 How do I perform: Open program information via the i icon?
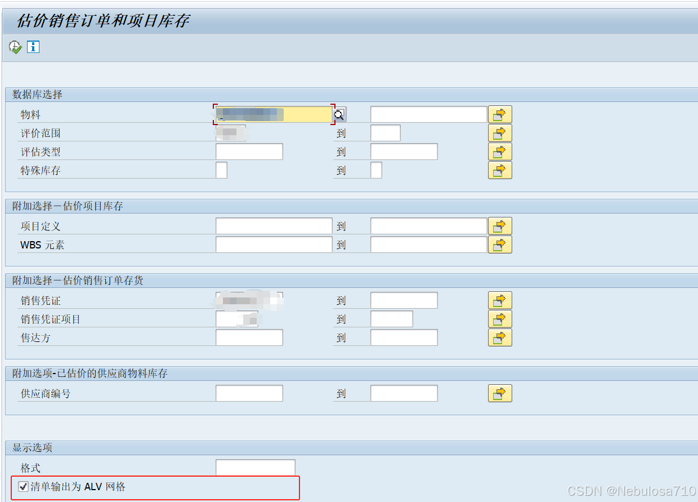pos(33,47)
